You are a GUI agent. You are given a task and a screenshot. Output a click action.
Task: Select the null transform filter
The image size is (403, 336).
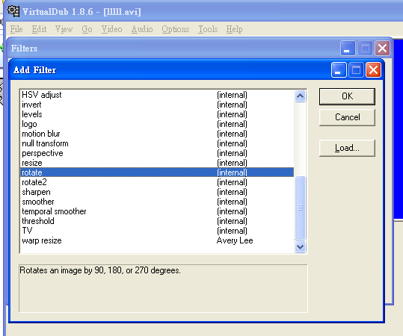pyautogui.click(x=157, y=143)
